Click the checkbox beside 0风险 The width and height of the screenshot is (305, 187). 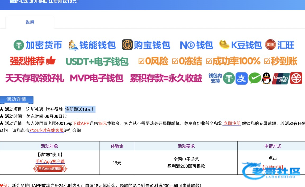pos(141,62)
